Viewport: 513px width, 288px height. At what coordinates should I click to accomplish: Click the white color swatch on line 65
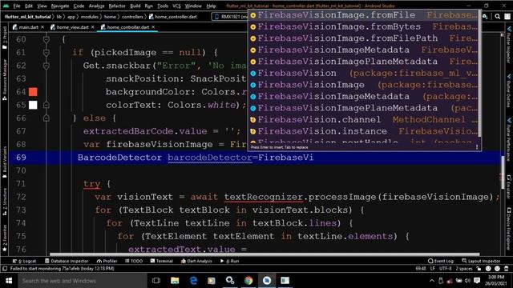tap(33, 105)
